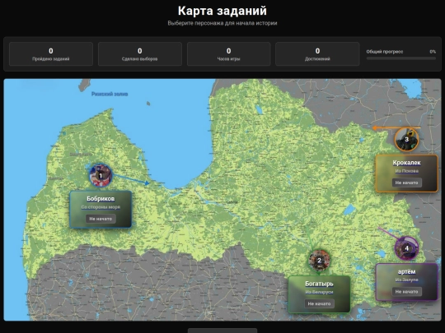Open the Крокалек character name

[407, 163]
